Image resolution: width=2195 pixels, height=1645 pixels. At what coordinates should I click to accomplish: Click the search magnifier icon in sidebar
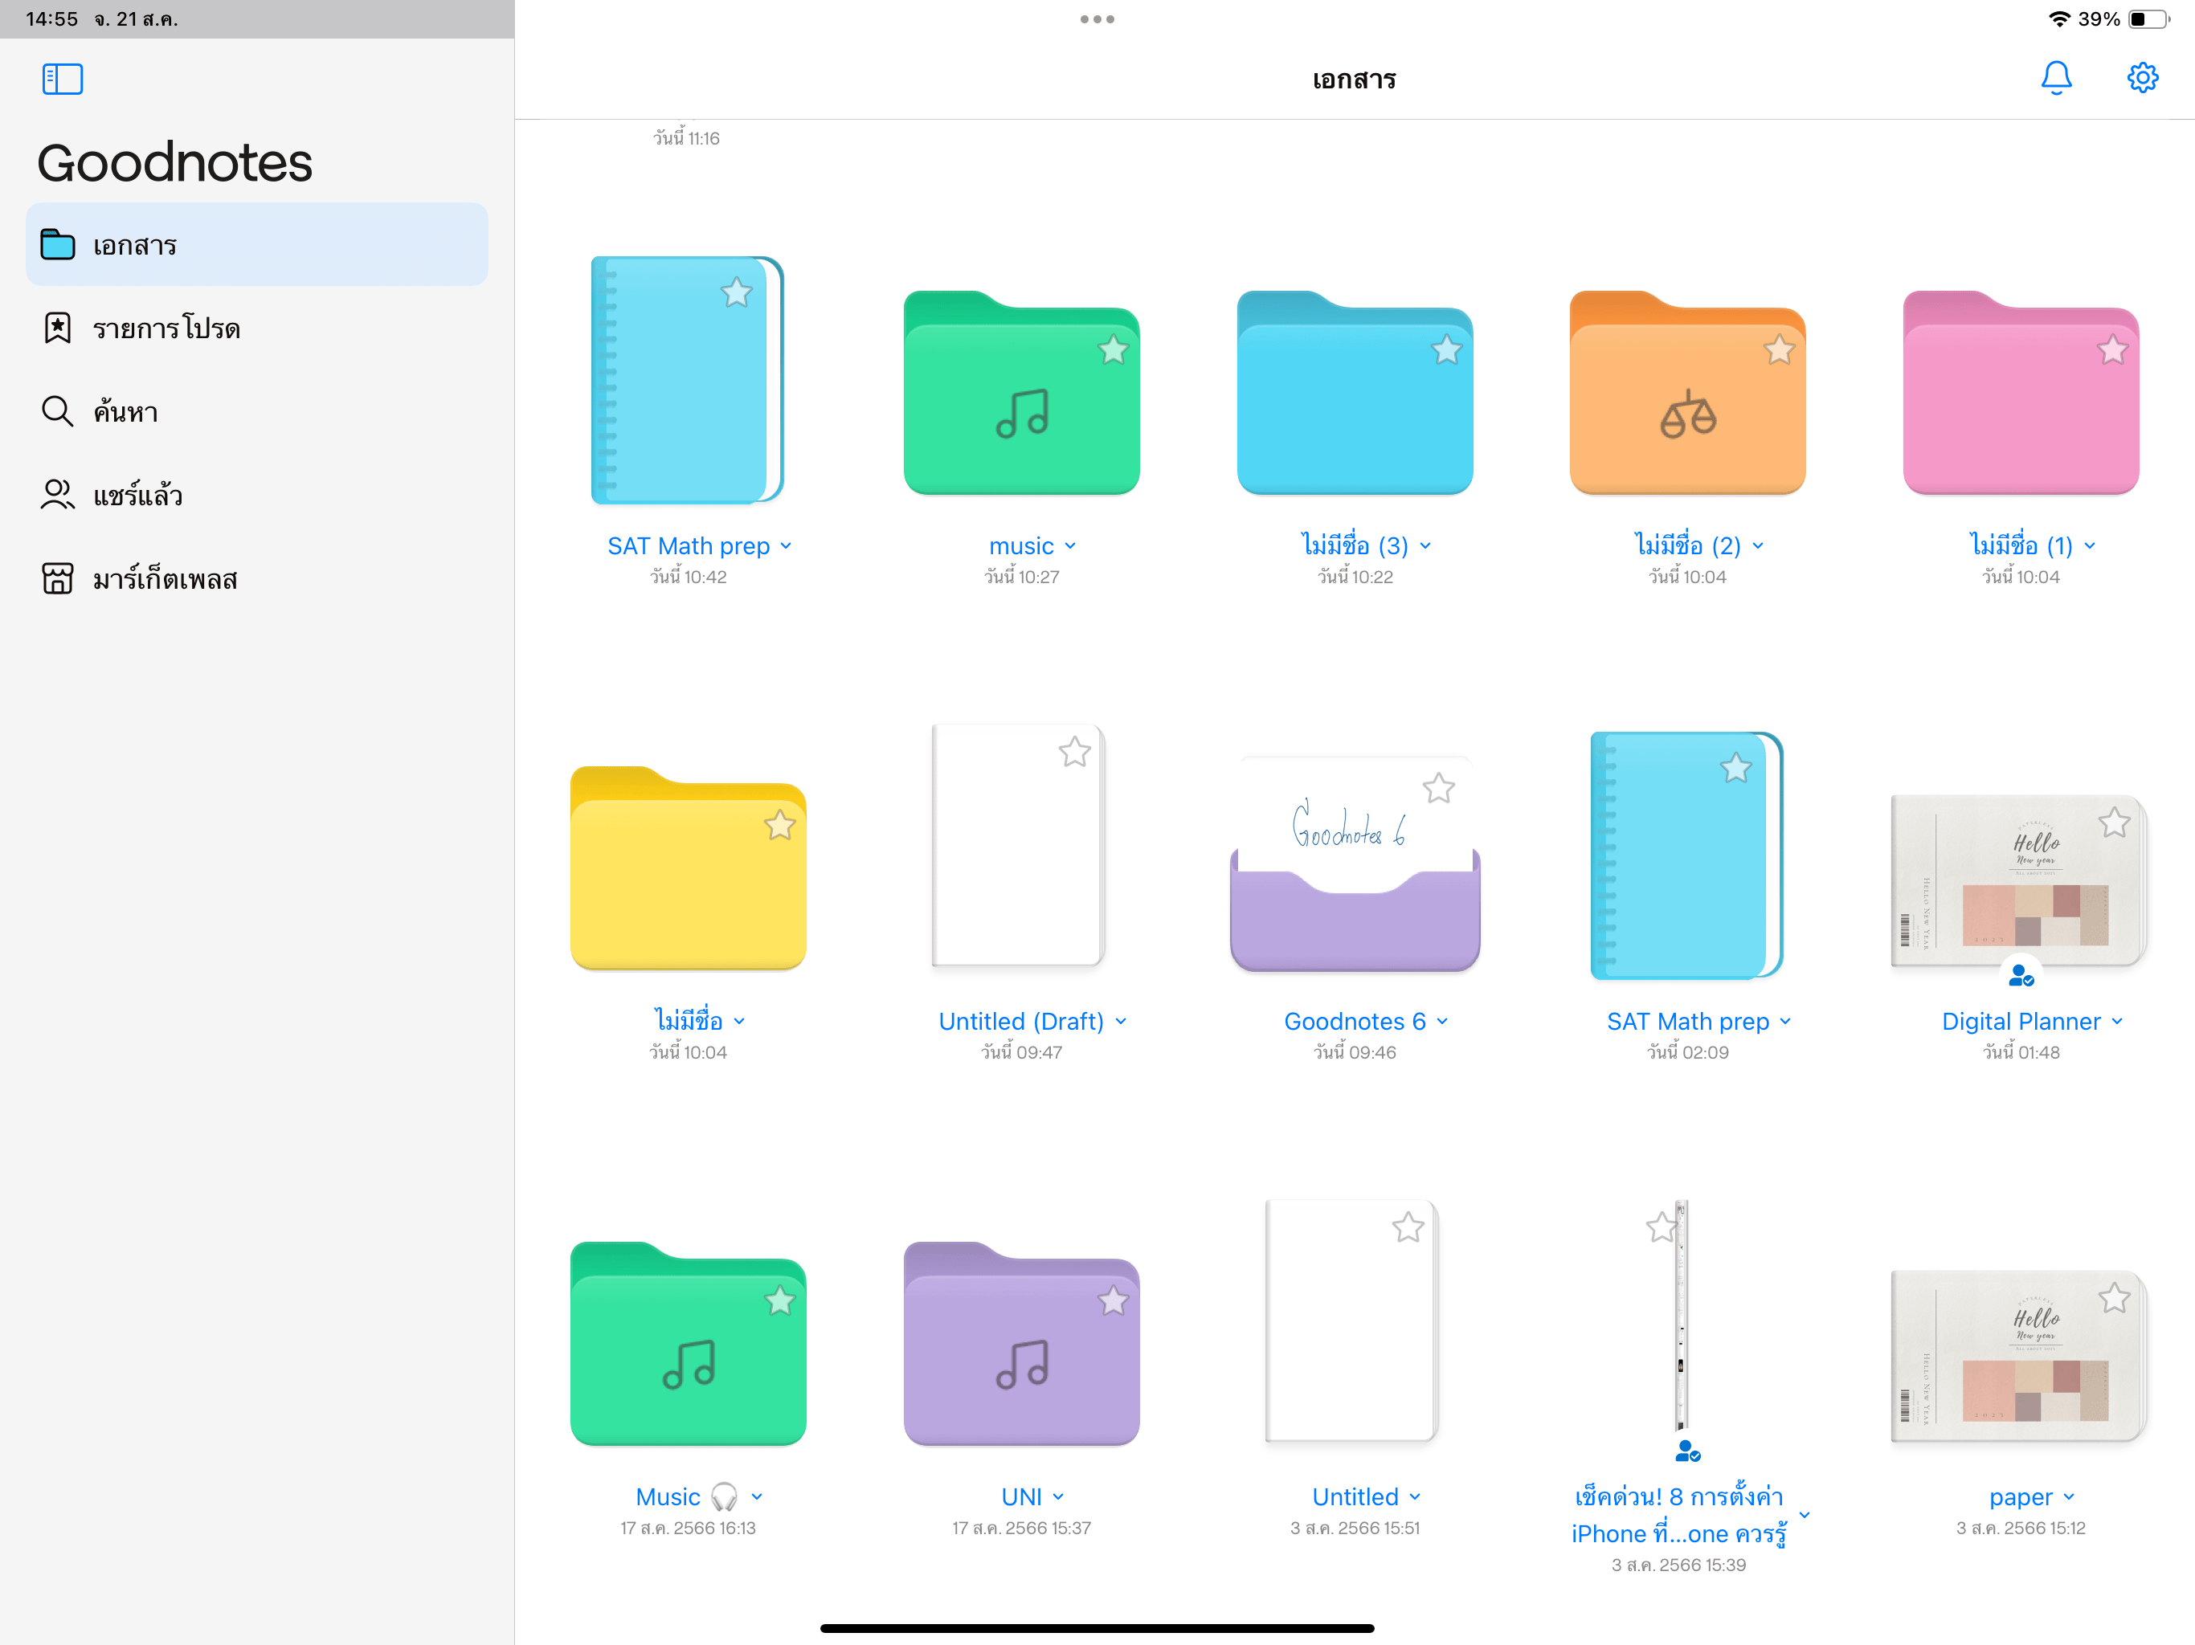[56, 410]
